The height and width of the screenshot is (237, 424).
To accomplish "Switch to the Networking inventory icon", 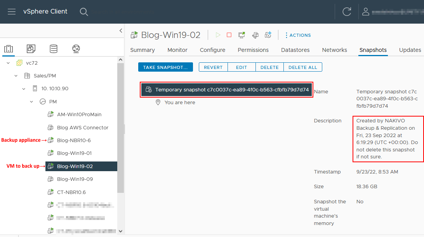I will click(76, 49).
